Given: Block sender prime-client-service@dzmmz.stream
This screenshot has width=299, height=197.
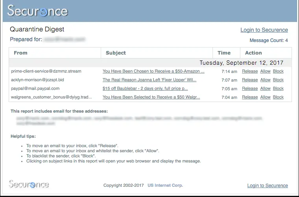Looking at the screenshot, I should click(x=278, y=71).
